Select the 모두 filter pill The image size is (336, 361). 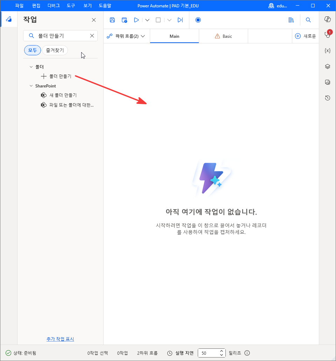(33, 50)
